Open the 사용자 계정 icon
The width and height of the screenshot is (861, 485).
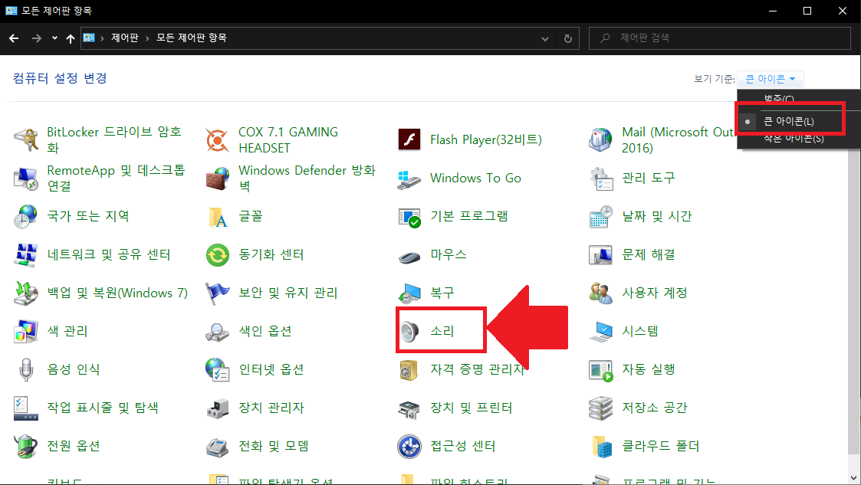[x=601, y=293]
